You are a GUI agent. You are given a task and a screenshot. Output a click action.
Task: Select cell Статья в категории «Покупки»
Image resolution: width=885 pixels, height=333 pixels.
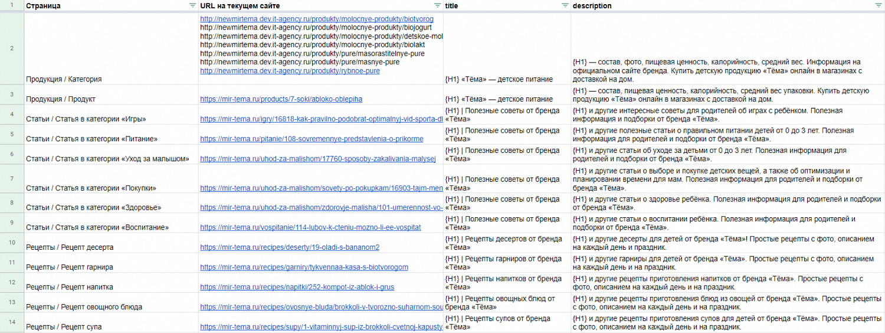pyautogui.click(x=111, y=179)
